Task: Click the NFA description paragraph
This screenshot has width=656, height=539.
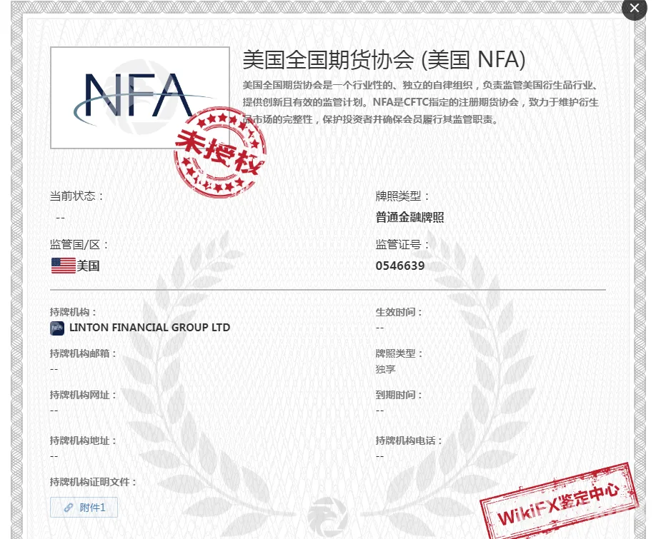Action: [420, 102]
